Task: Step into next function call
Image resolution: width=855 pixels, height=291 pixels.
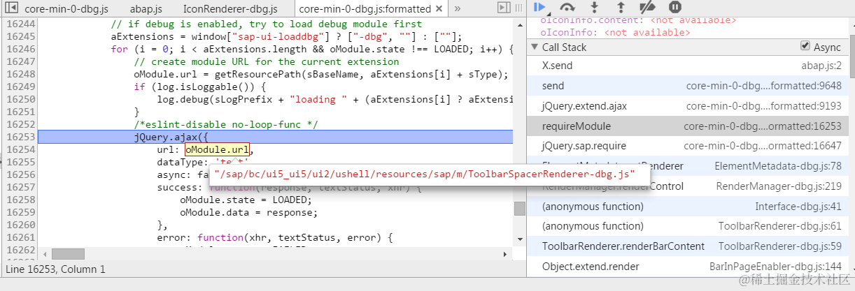Action: 595,7
